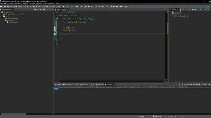Open dropdown arrow next to Debug button
The width and height of the screenshot is (211, 118).
(x=61, y=7)
